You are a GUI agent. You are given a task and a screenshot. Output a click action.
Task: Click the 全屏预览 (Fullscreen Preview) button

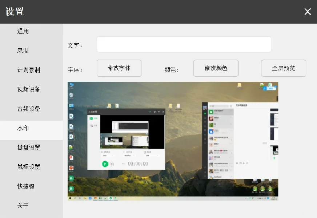click(284, 68)
